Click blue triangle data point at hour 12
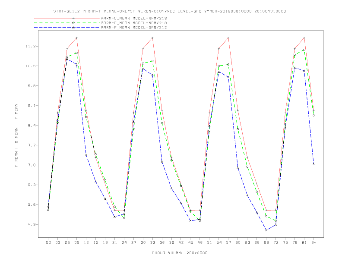Screen dimensions: 342x264 pos(86,155)
